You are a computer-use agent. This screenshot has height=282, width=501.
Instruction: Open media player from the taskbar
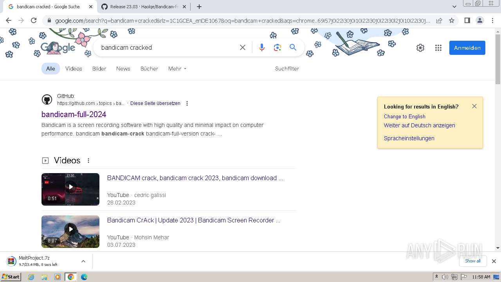click(x=58, y=277)
